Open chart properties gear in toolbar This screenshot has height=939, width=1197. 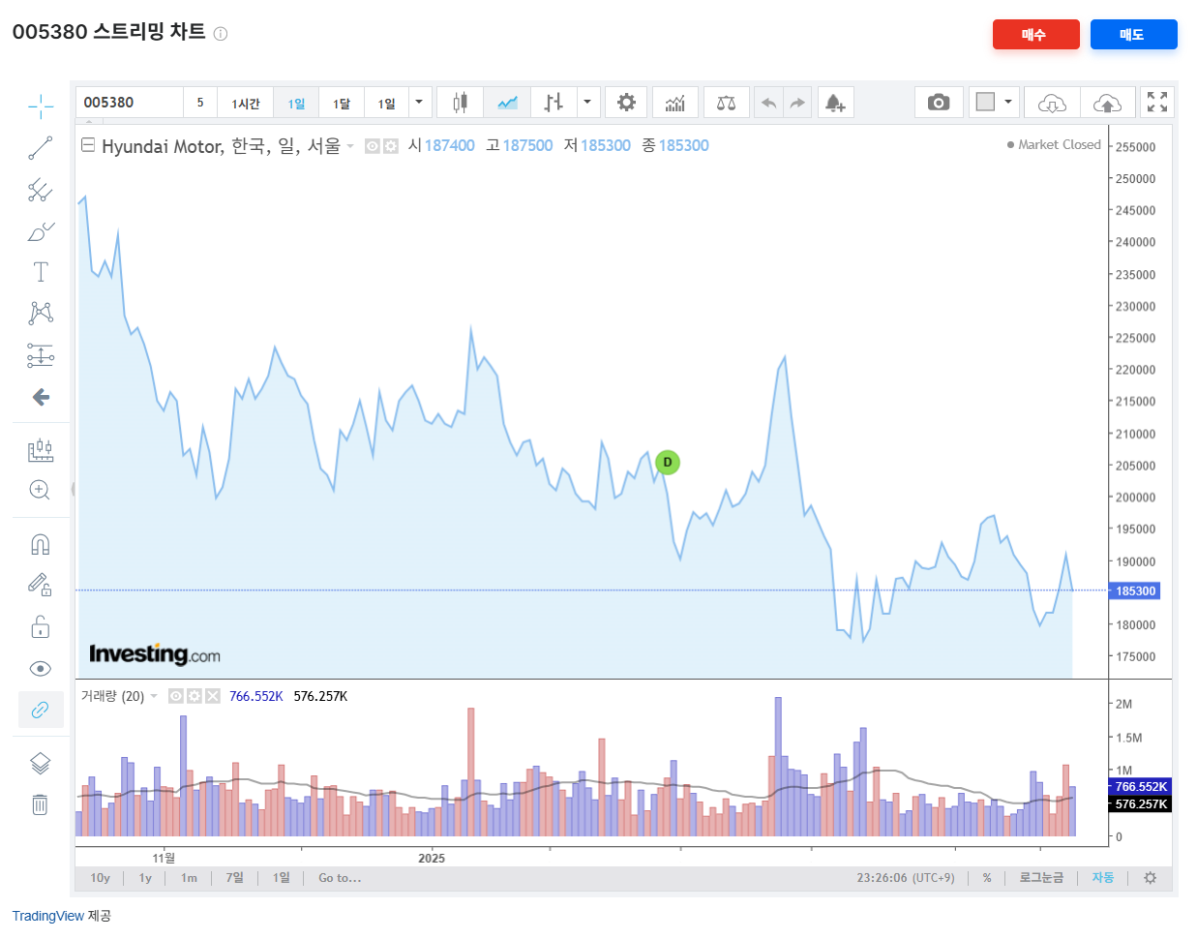(x=627, y=103)
